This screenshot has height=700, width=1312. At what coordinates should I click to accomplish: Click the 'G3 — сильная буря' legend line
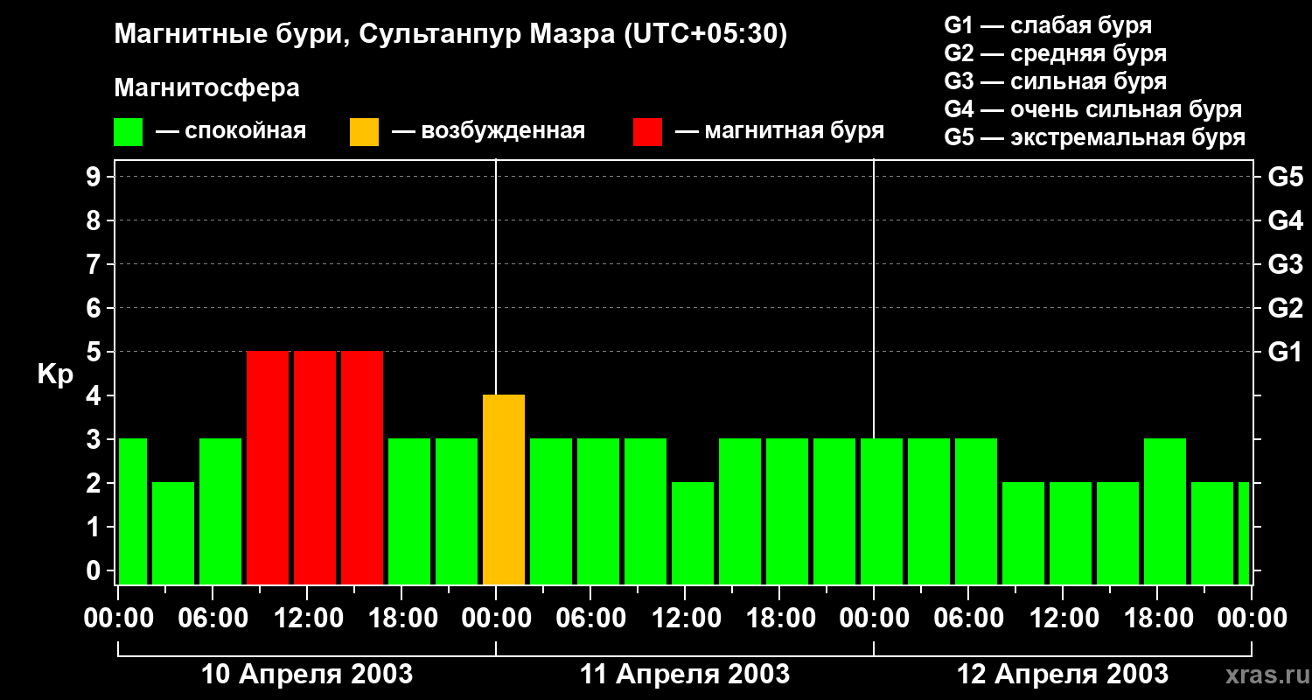(1056, 81)
